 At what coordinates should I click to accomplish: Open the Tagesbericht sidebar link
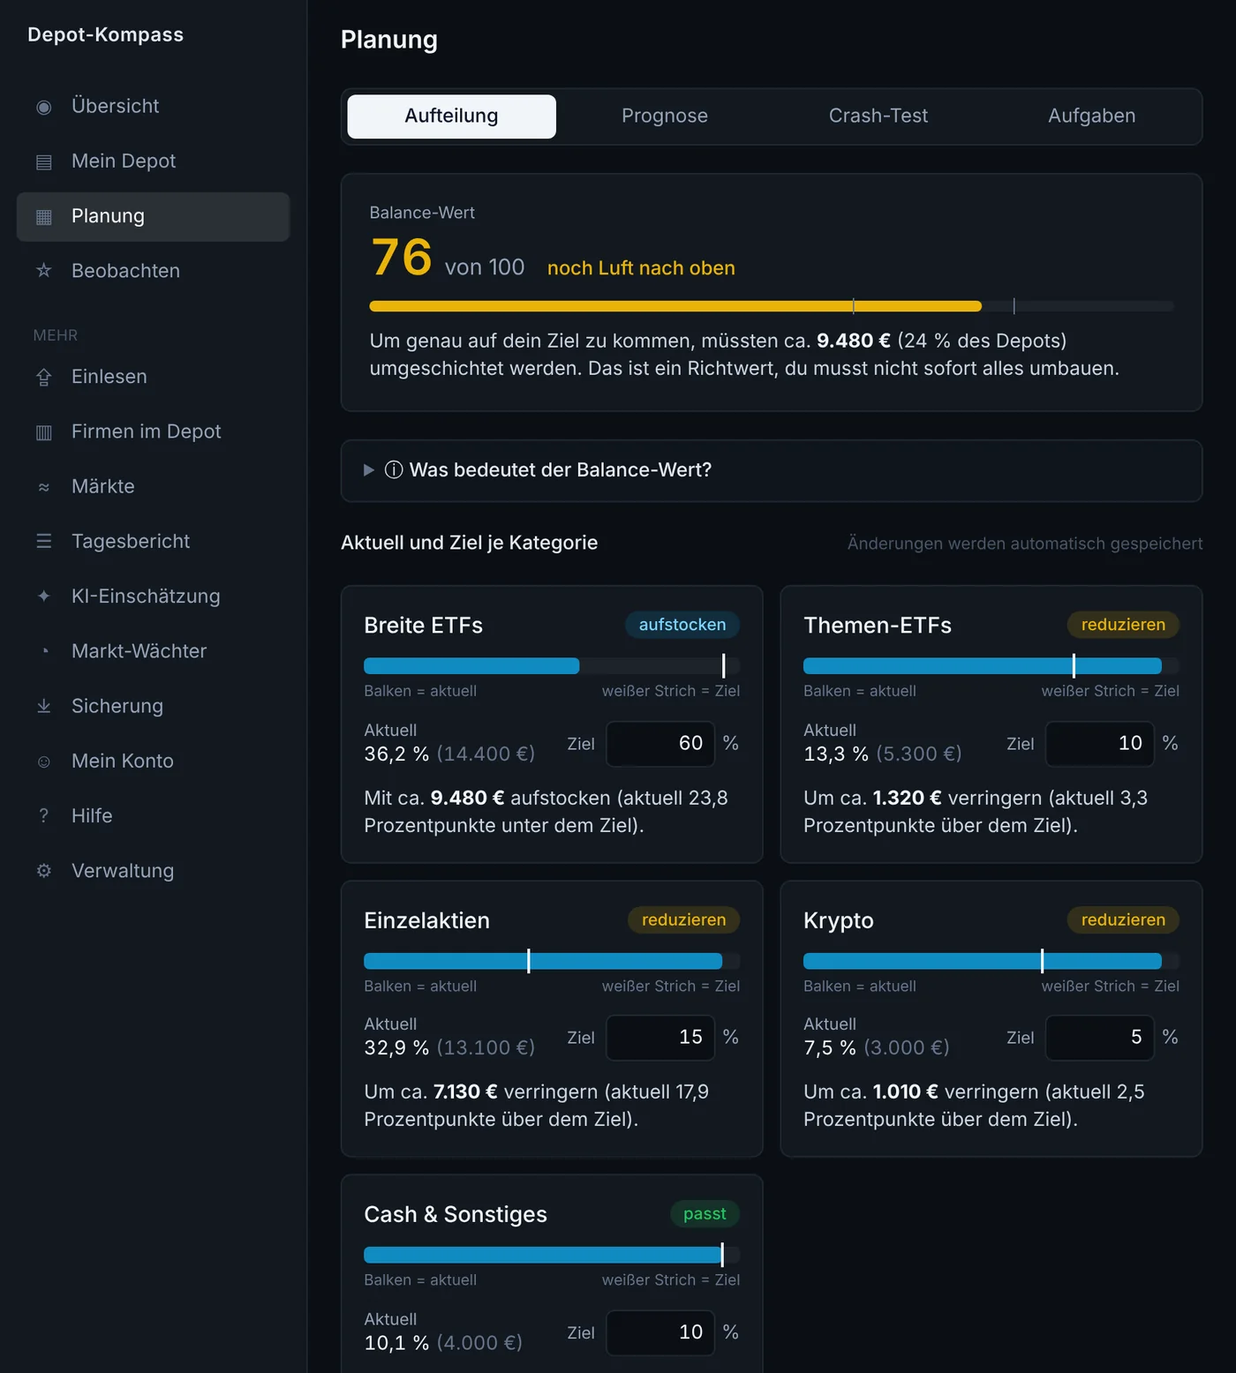point(153,542)
